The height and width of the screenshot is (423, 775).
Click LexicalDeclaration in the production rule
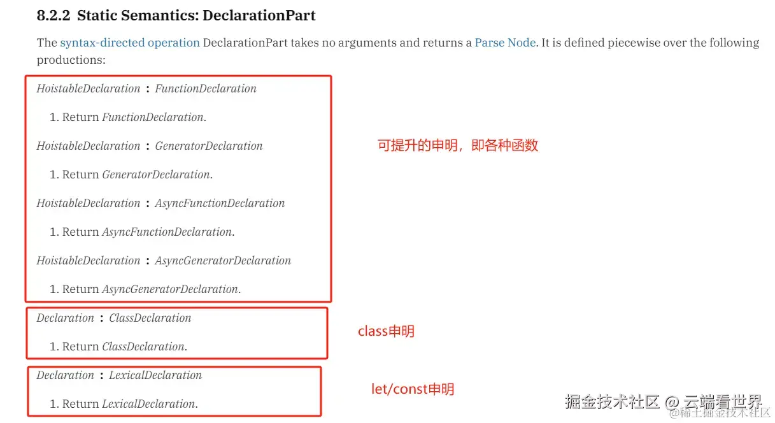pos(155,375)
